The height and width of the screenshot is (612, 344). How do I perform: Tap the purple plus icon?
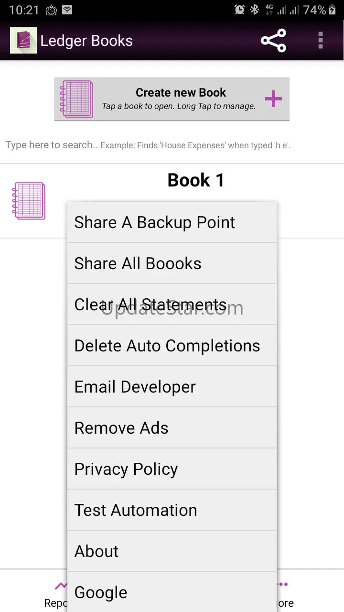pos(273,99)
